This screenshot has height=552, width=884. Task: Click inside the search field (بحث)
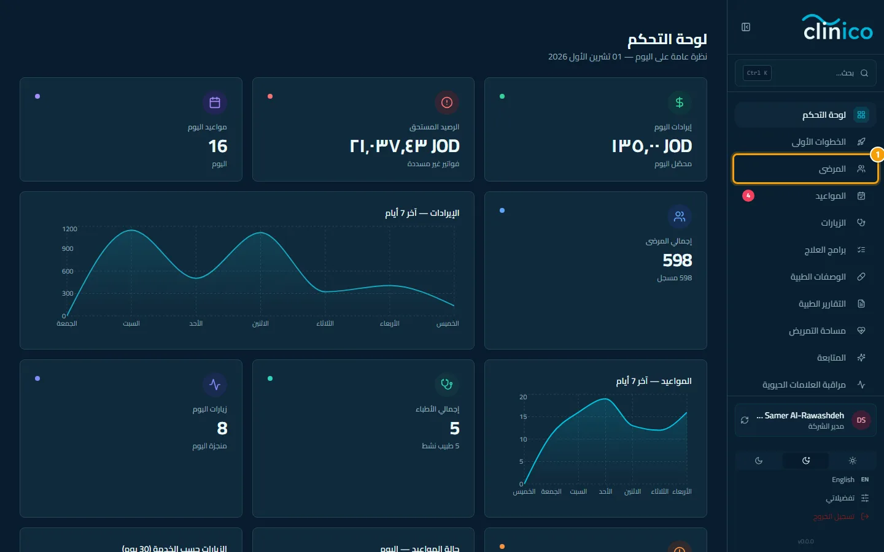click(805, 73)
